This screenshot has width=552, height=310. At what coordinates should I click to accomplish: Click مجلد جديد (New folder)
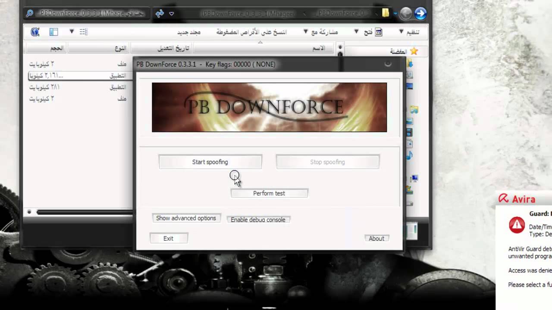coord(189,32)
